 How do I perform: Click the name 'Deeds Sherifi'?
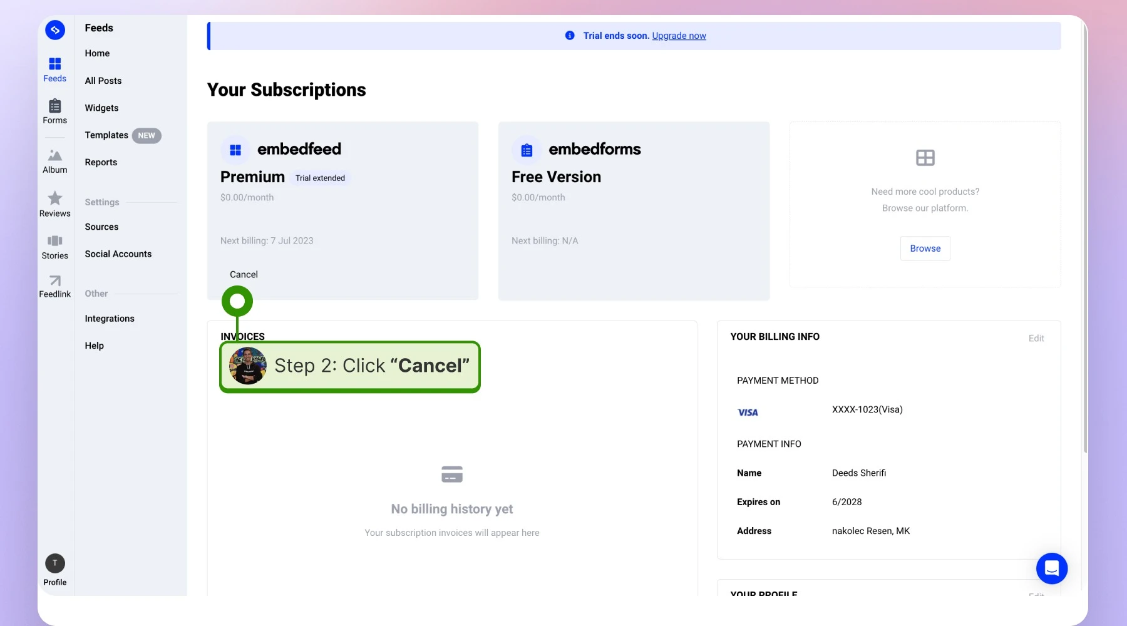859,473
